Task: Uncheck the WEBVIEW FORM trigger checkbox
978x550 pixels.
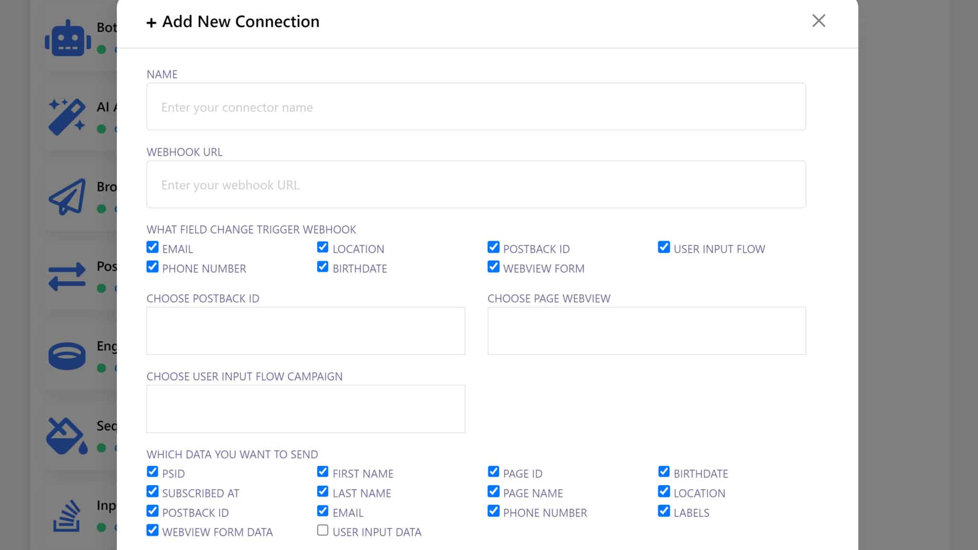Action: point(493,267)
